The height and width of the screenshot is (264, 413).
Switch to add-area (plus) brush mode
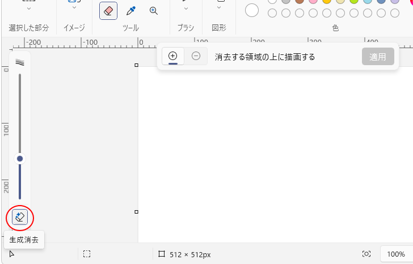173,56
